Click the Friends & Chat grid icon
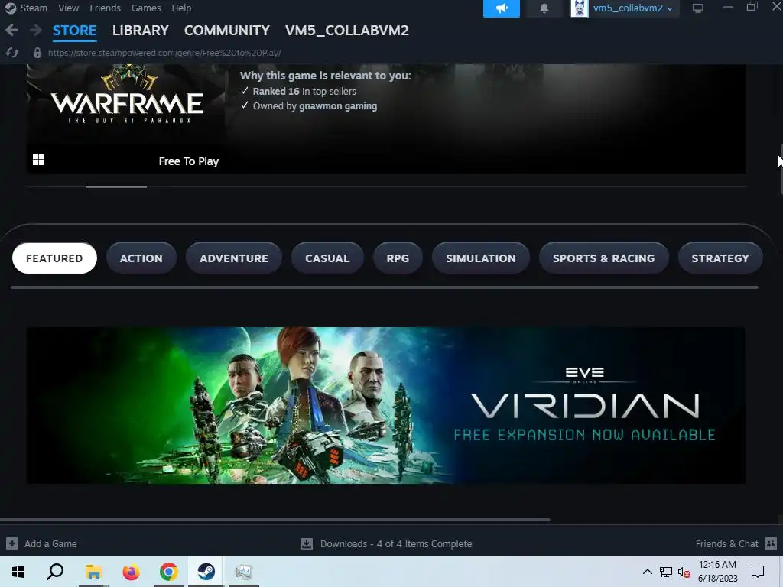 [771, 543]
